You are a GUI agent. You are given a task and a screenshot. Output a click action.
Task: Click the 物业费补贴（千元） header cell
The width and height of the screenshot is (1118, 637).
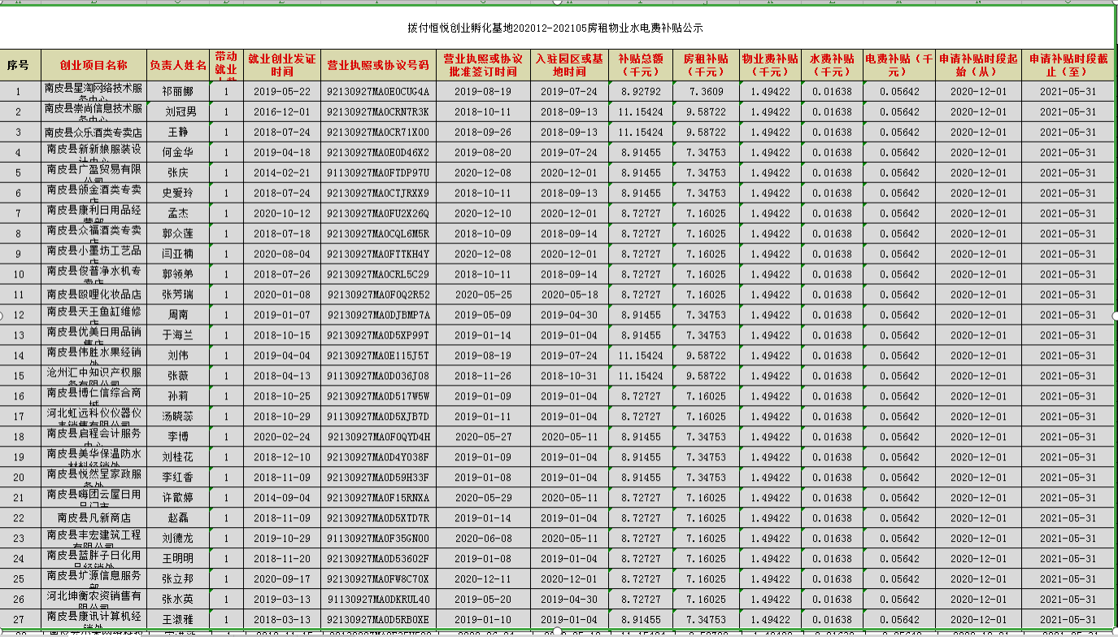(770, 64)
